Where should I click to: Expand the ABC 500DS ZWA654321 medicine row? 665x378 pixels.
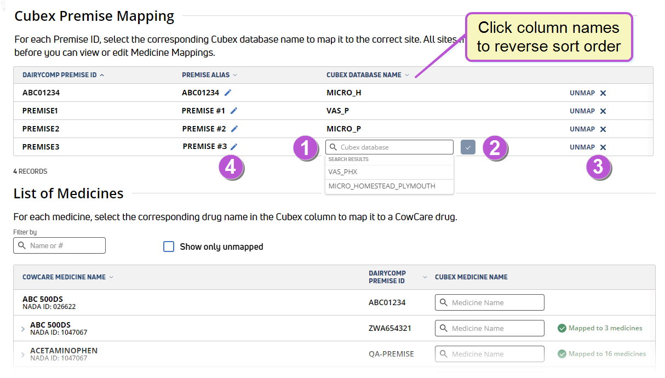[23, 329]
